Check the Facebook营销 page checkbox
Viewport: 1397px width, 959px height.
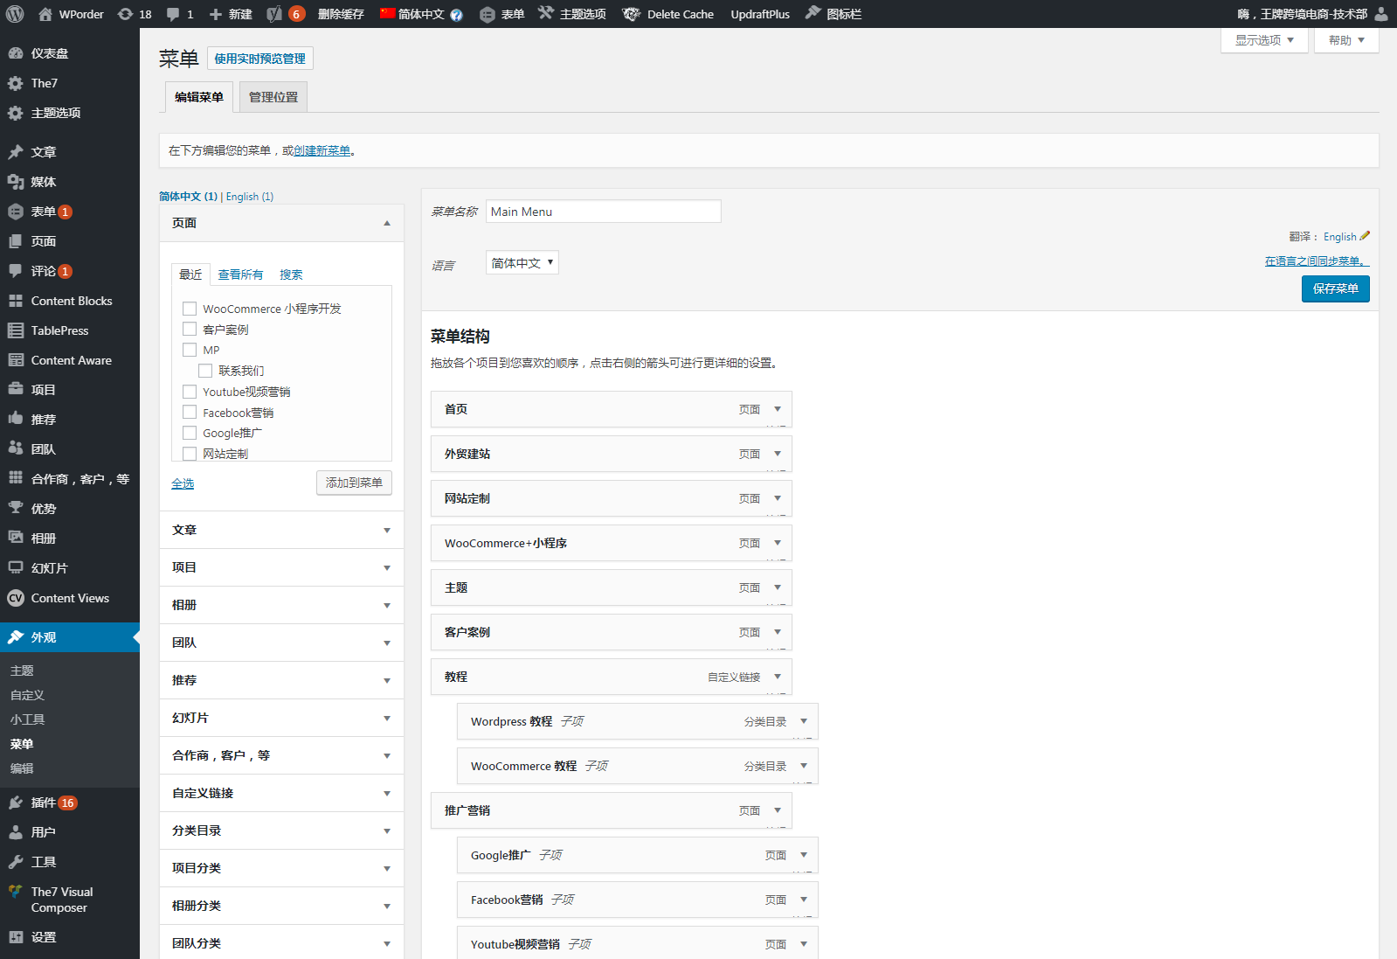pyautogui.click(x=190, y=412)
